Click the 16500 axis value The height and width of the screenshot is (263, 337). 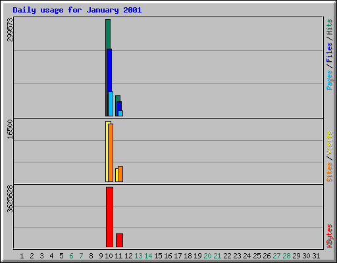[10, 129]
